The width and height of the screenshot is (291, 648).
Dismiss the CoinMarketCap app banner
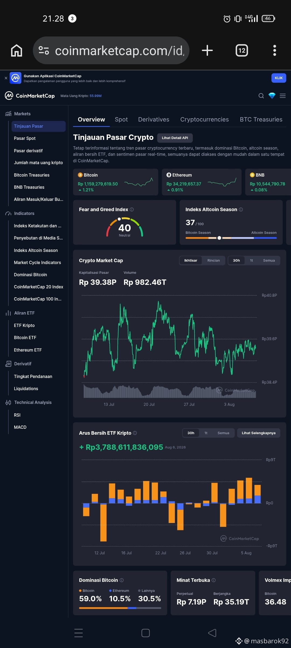6,78
